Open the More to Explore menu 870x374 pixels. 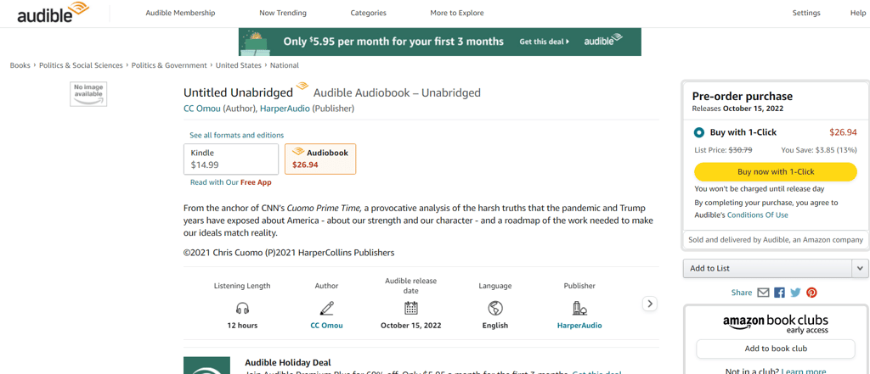pos(456,13)
